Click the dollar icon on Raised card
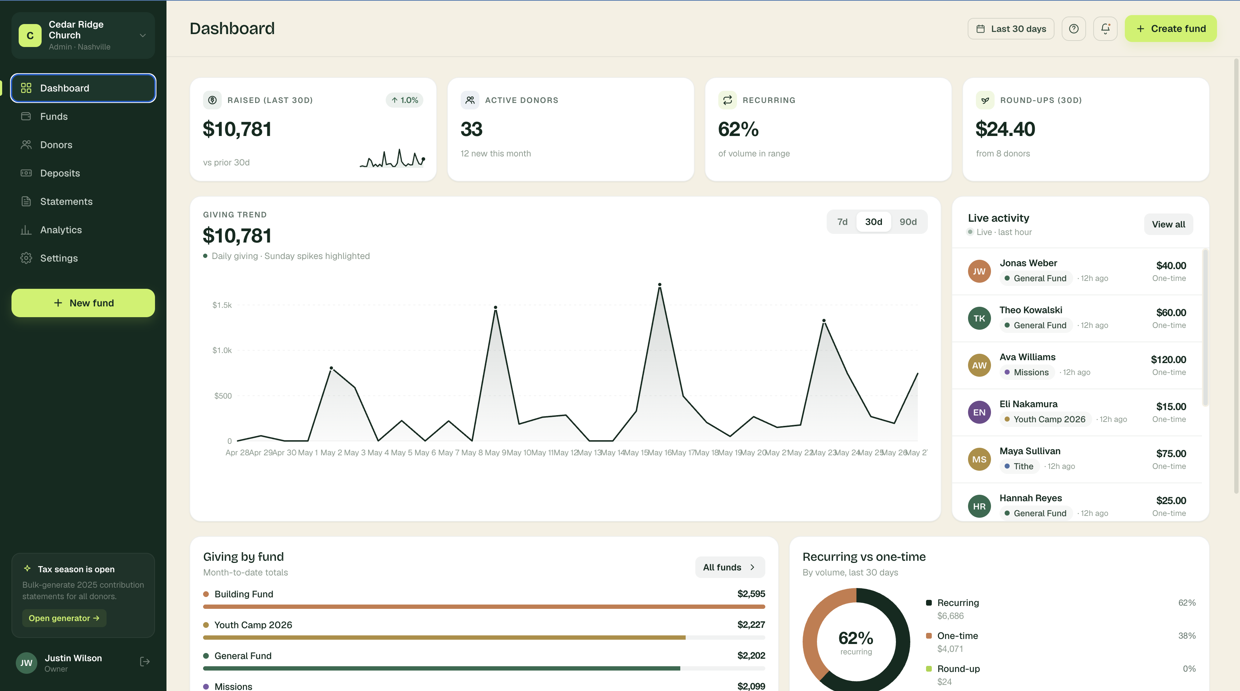This screenshot has height=691, width=1240. 212,100
